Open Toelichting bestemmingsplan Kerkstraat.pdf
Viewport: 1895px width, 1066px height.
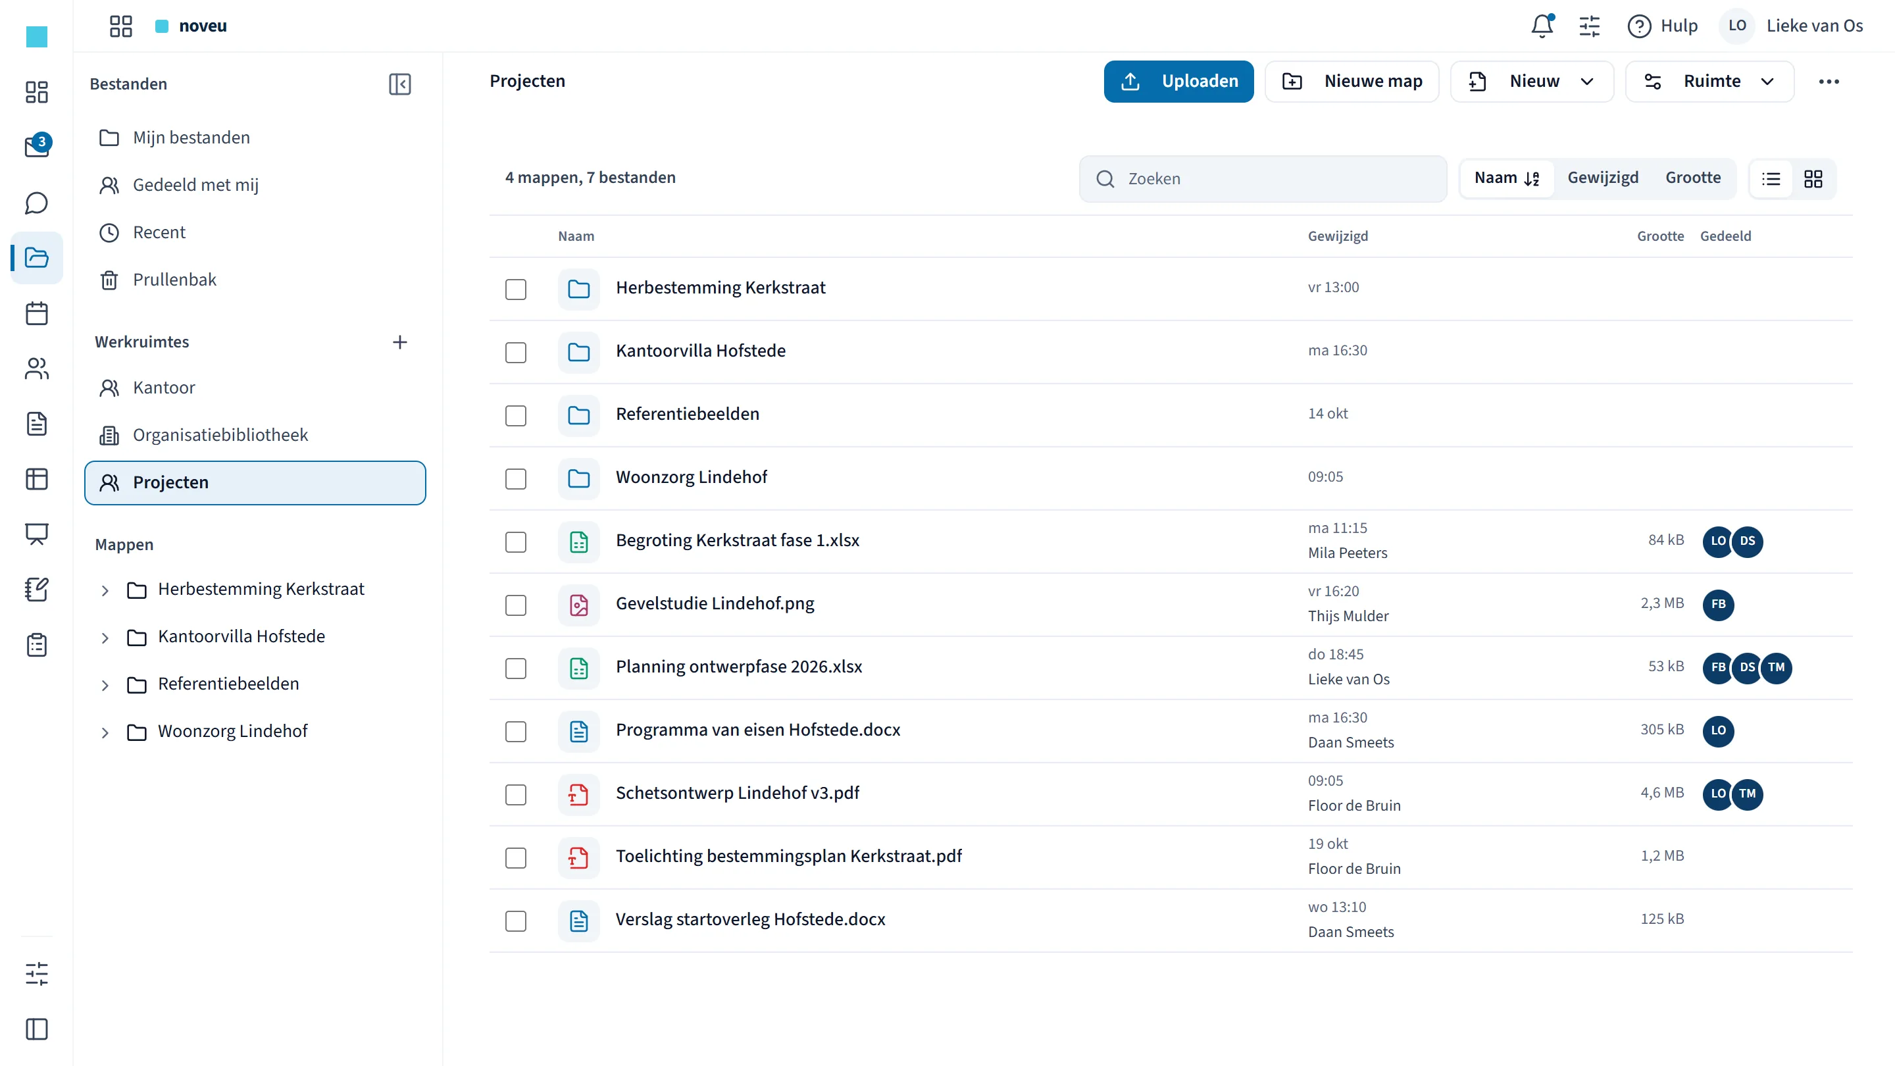click(788, 856)
